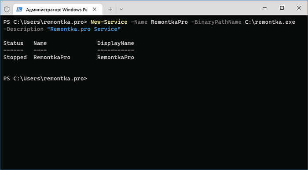
Task: Click the -Name parameter text
Action: pos(139,22)
